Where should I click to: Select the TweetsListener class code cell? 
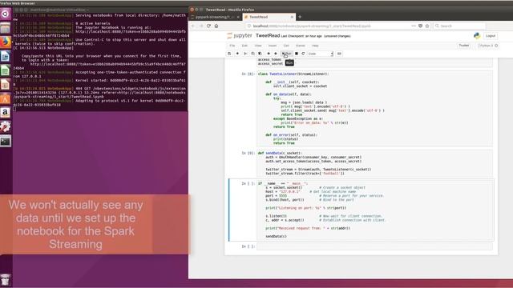click(374, 109)
